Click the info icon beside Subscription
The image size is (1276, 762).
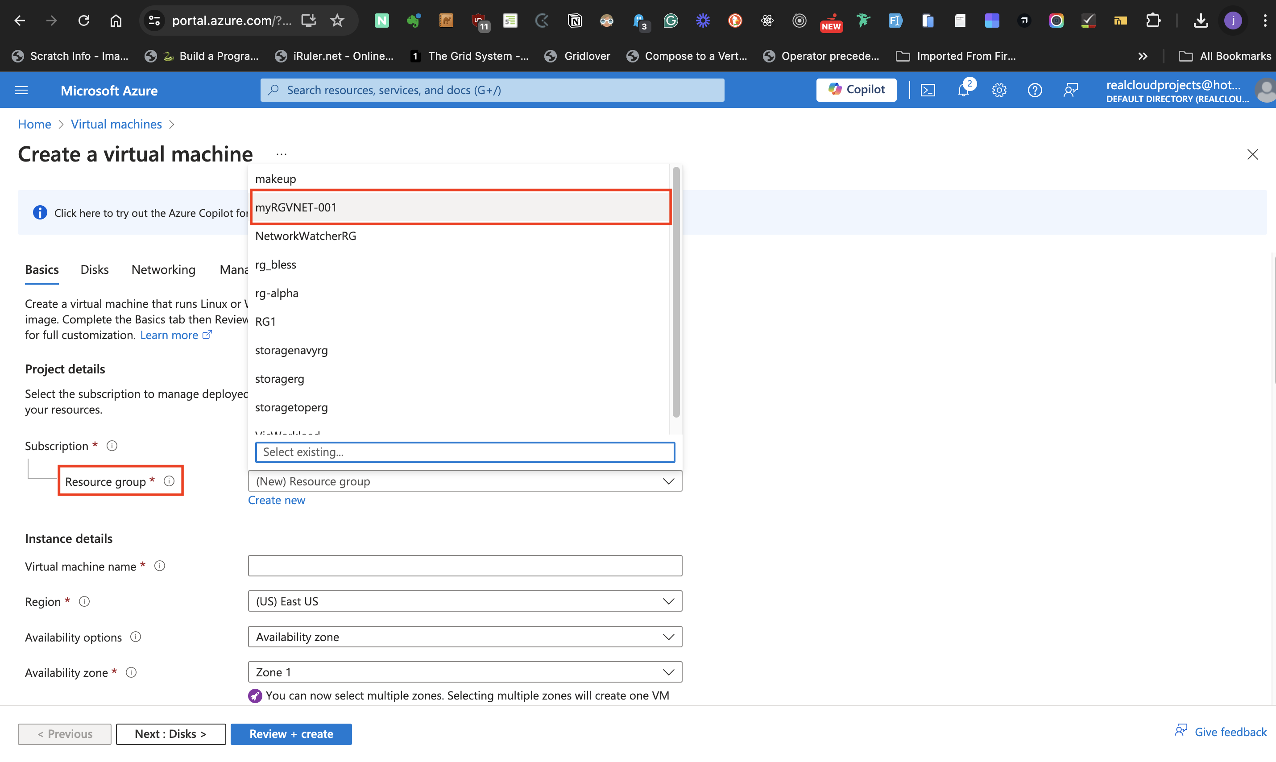(112, 446)
